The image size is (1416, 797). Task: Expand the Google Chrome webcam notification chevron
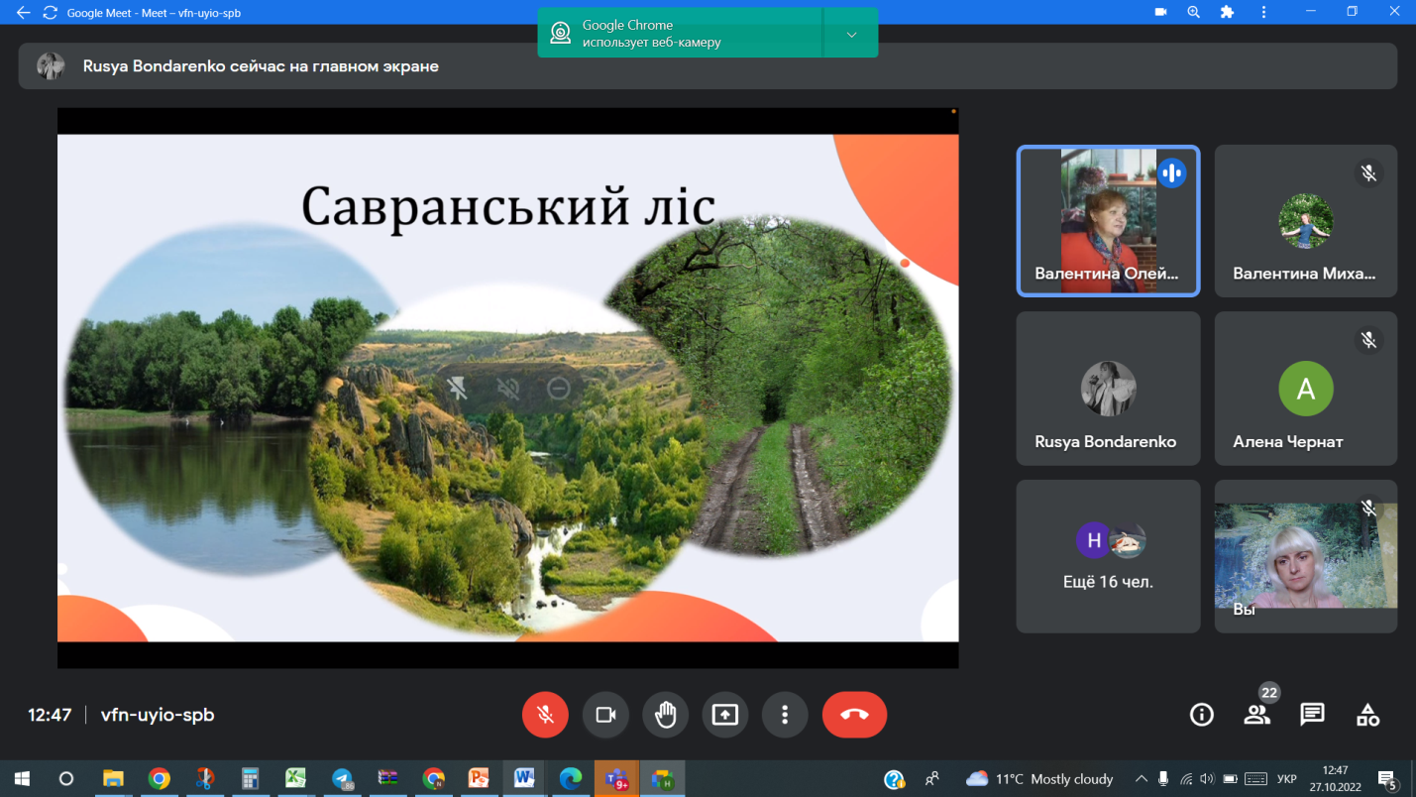[851, 34]
